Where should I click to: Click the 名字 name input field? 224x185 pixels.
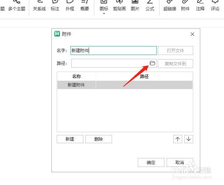tap(113, 50)
